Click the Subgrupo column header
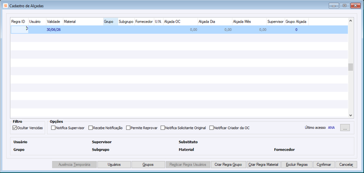This screenshot has width=364, height=173. tap(126, 21)
